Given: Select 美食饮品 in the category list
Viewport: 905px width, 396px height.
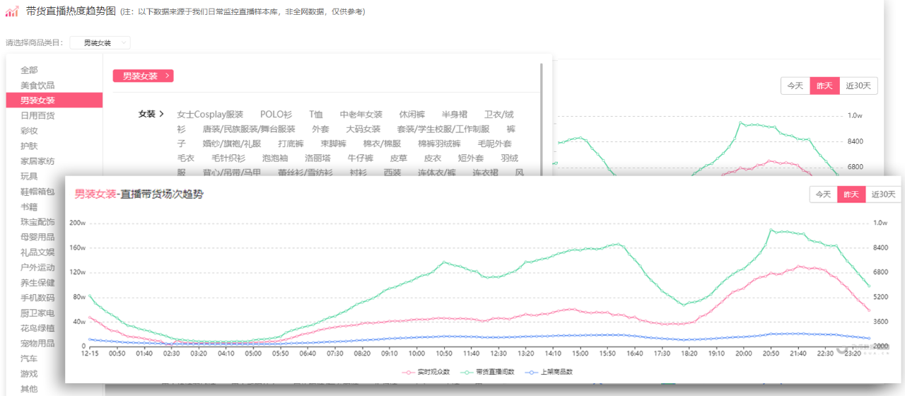Looking at the screenshot, I should click(37, 85).
